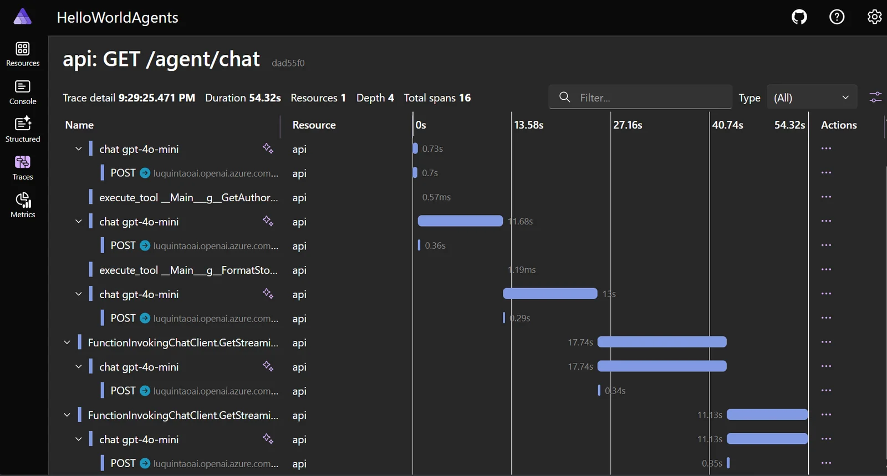
Task: Go to the Resources page
Action: pos(23,54)
